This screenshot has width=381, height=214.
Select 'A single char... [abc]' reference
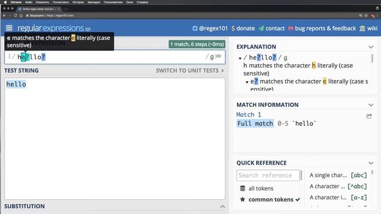338,175
